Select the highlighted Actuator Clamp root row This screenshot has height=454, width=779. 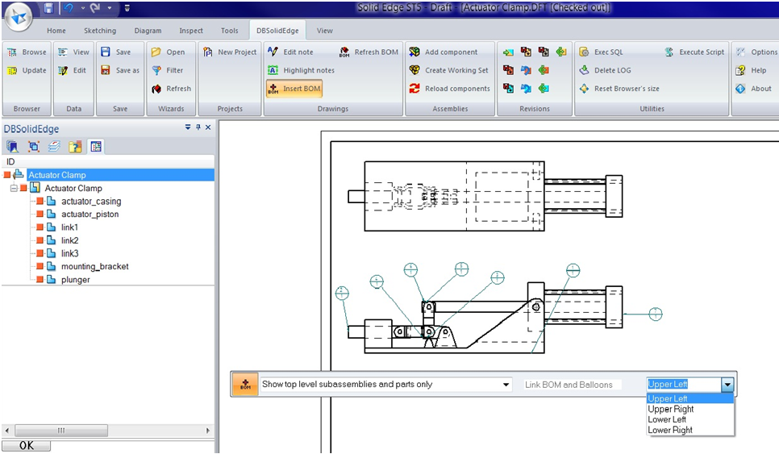(121, 175)
